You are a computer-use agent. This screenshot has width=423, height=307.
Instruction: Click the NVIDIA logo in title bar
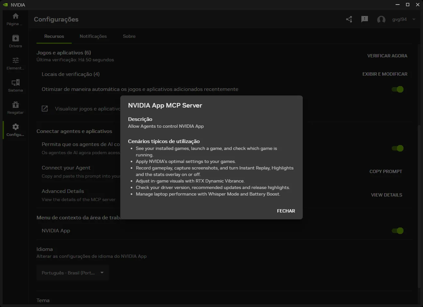[x=5, y=5]
